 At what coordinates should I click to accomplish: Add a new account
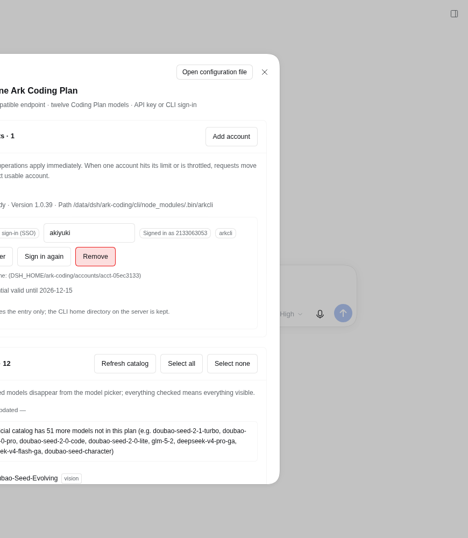tap(231, 137)
